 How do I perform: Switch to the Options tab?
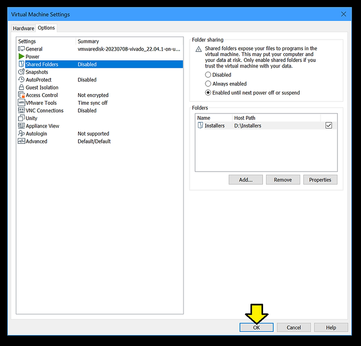click(x=46, y=28)
